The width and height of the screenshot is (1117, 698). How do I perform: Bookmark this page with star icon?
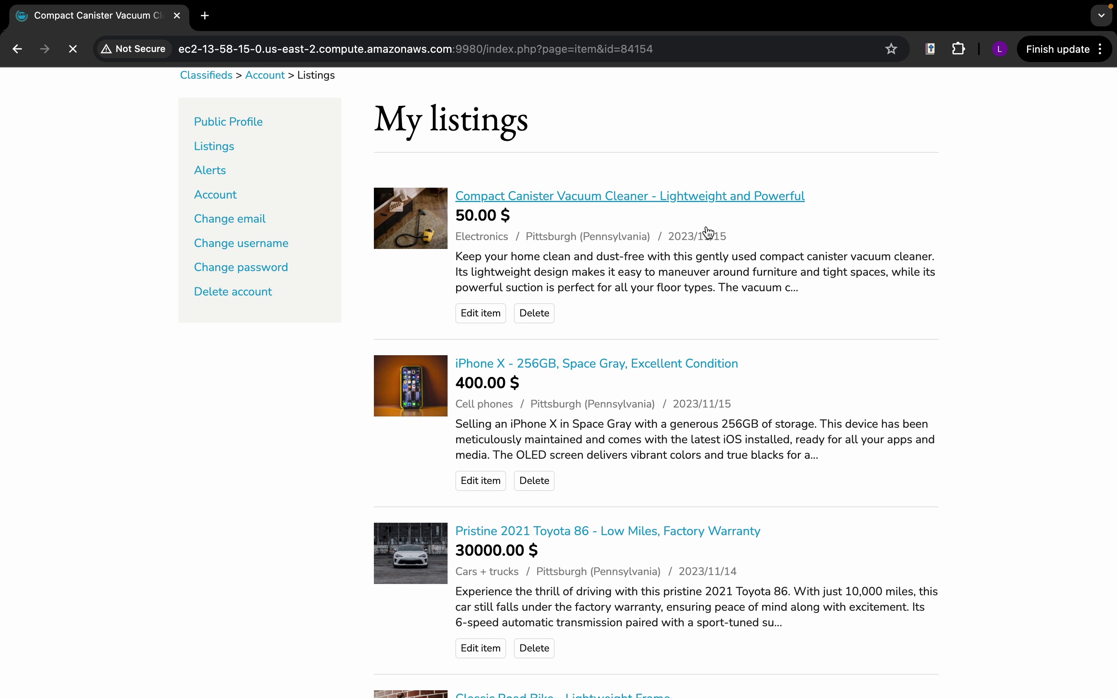[891, 49]
